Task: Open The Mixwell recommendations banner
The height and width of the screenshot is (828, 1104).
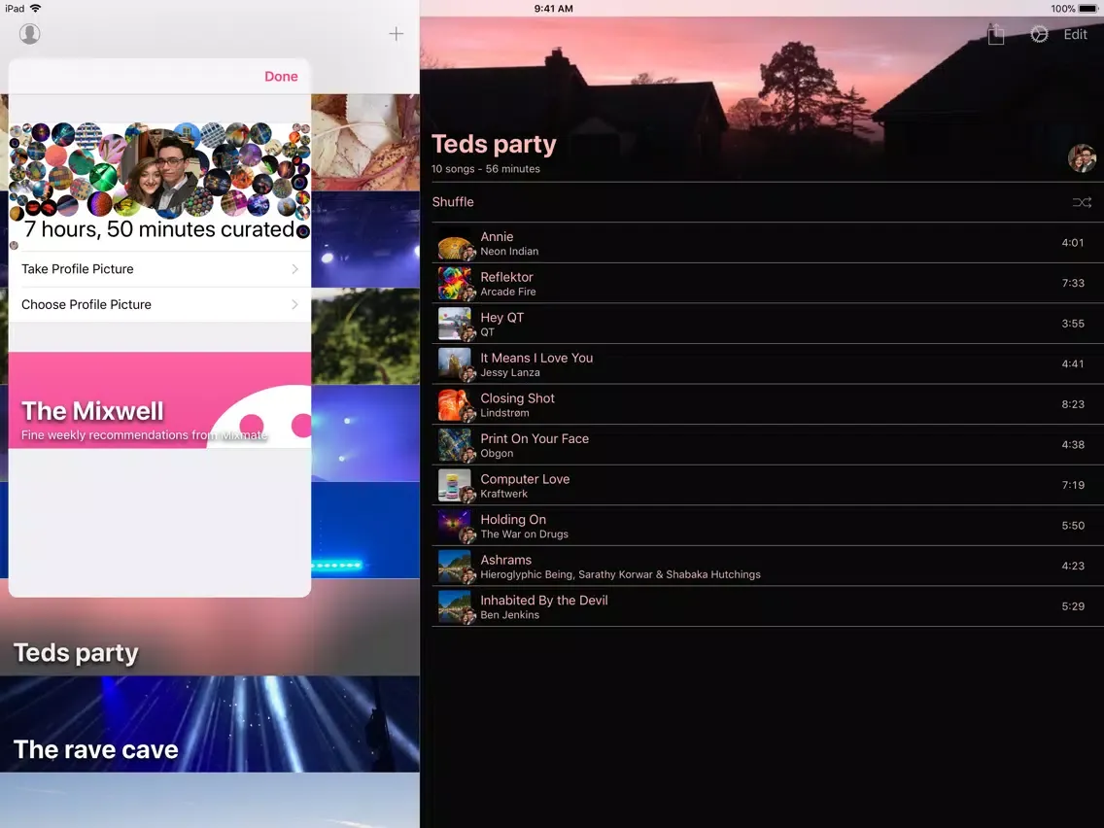Action: [x=159, y=400]
